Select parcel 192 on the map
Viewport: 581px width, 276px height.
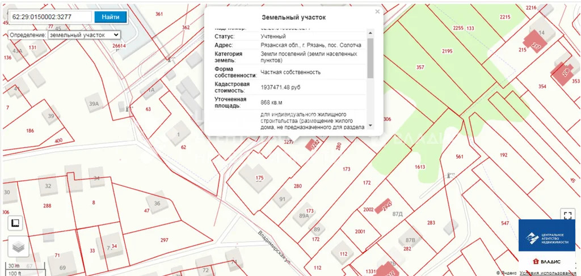click(504, 155)
